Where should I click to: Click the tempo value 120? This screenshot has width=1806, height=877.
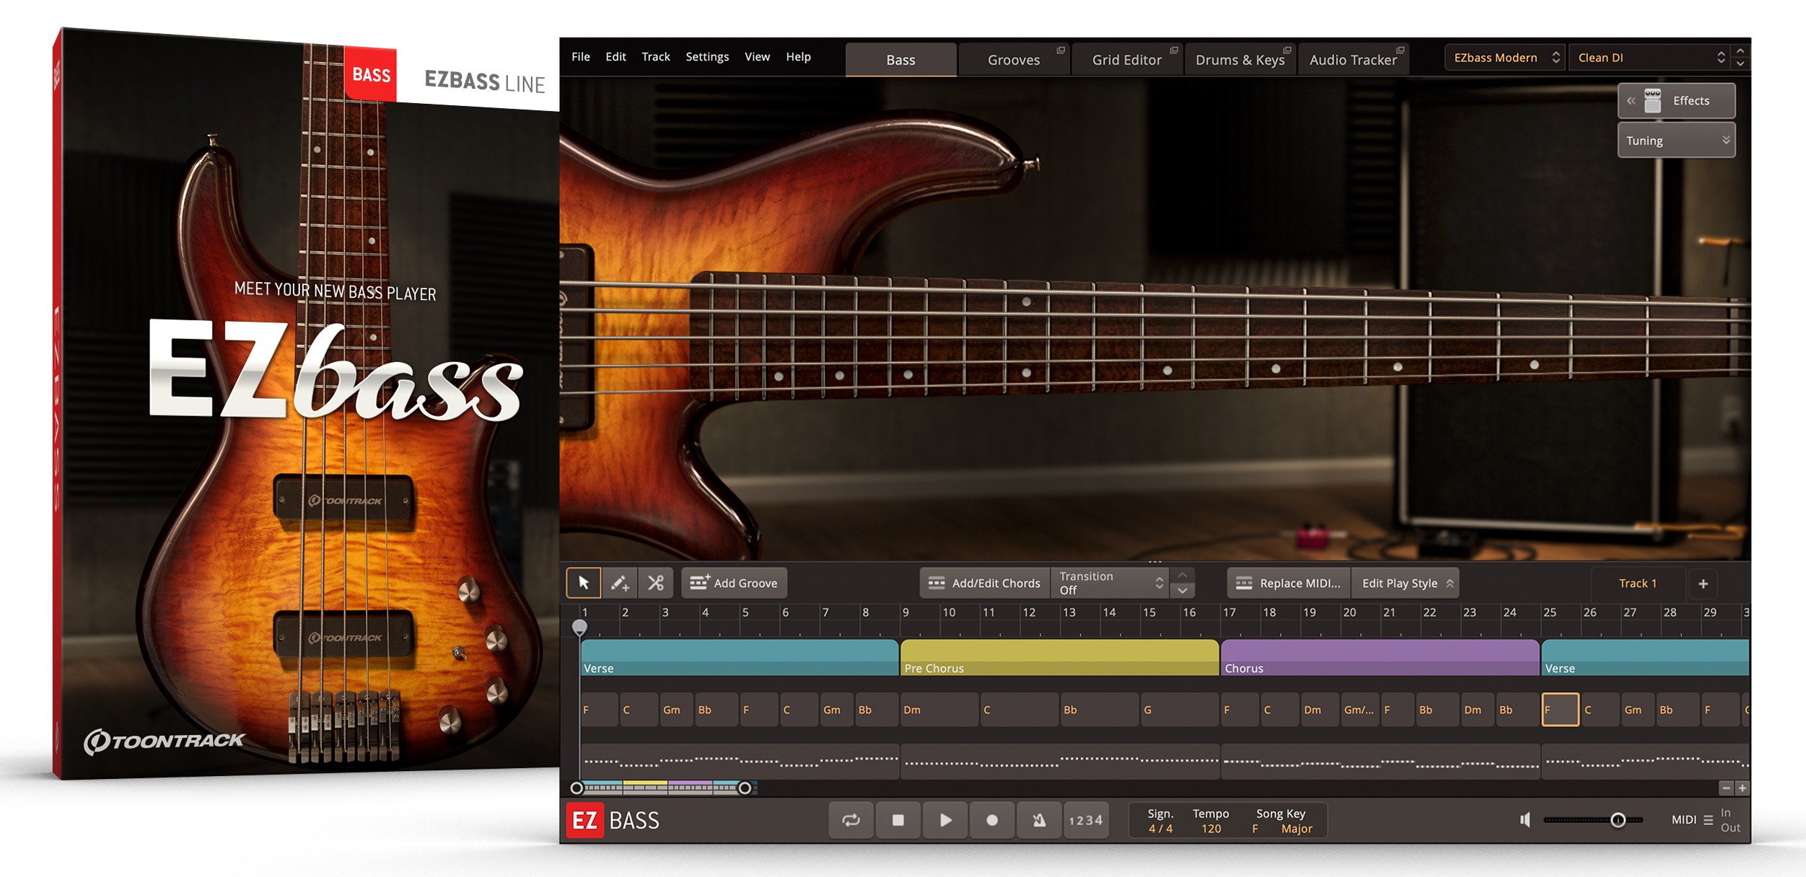point(1211,829)
